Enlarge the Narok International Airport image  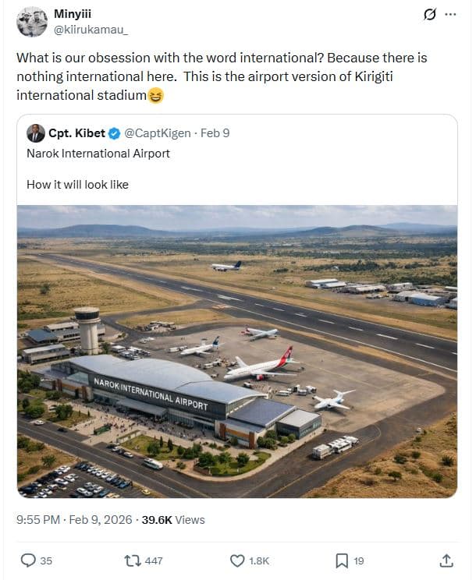(x=237, y=351)
